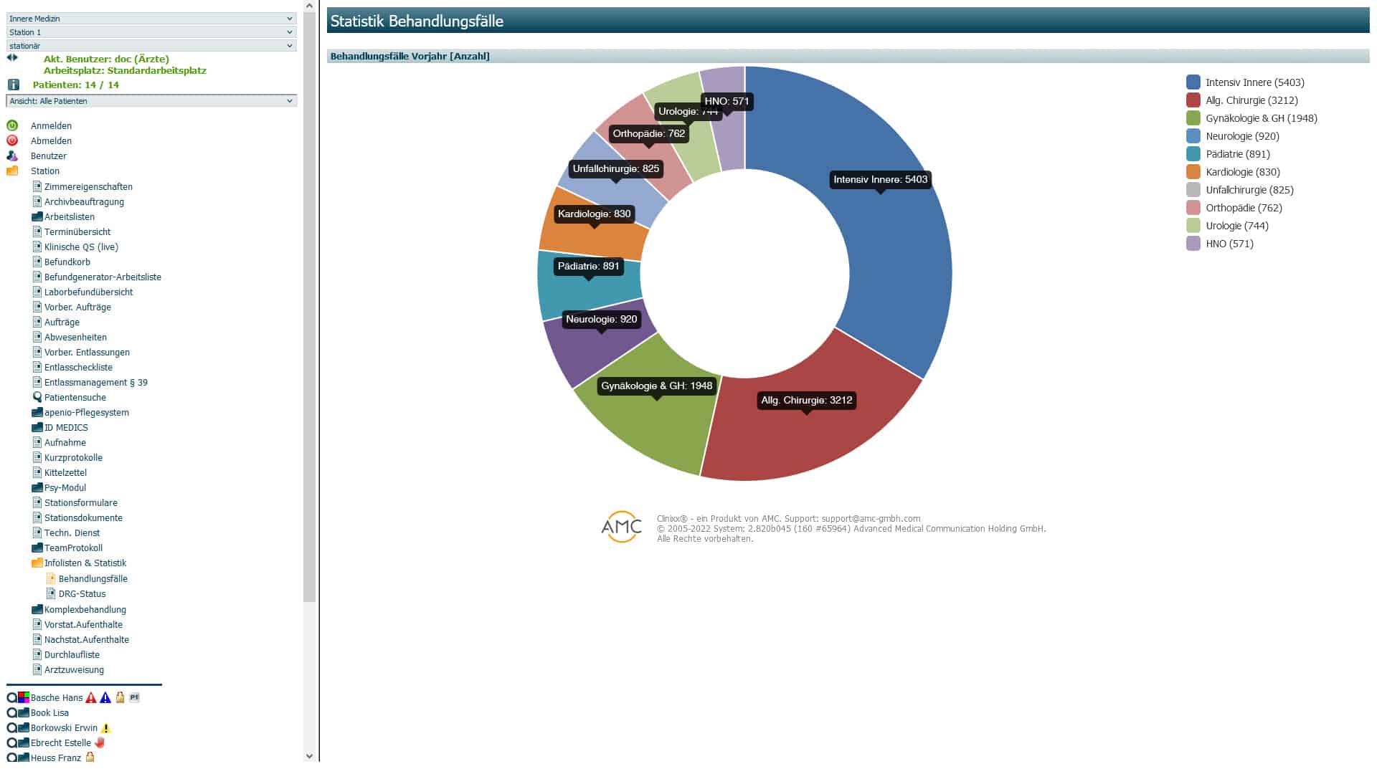Click the red Abmelden power icon
Viewport: 1377px width, 774px height.
click(12, 140)
